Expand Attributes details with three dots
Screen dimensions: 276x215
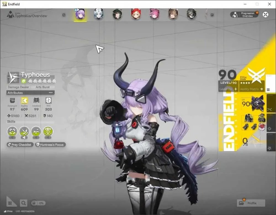coord(51,93)
